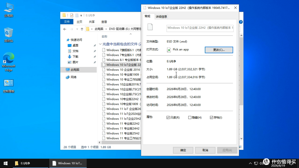Click the large file icon in the properties dialog
The height and width of the screenshot is (168, 299).
click(x=150, y=27)
